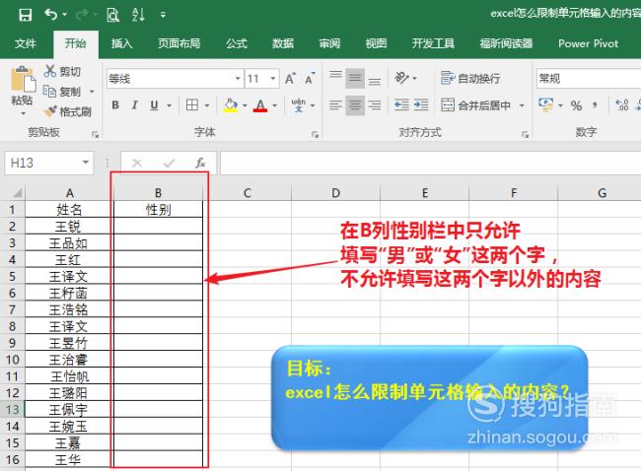This screenshot has height=471, width=641.
Task: Click the Percent Style % icon
Action: point(577,105)
